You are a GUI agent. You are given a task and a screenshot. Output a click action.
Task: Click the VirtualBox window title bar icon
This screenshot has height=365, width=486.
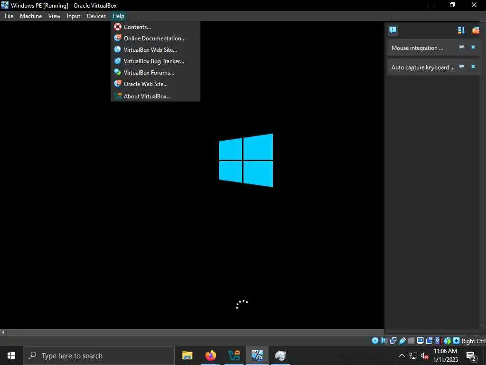point(5,5)
